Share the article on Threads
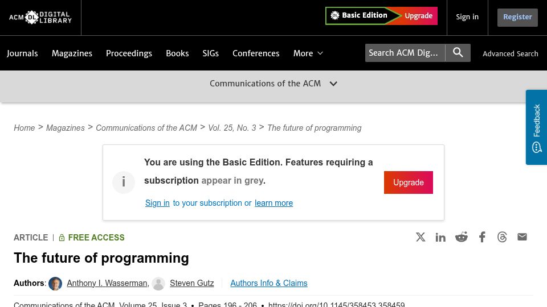The image size is (547, 307). (x=502, y=237)
